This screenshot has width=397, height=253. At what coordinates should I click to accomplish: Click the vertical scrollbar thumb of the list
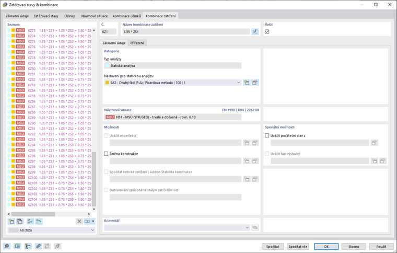pos(94,179)
